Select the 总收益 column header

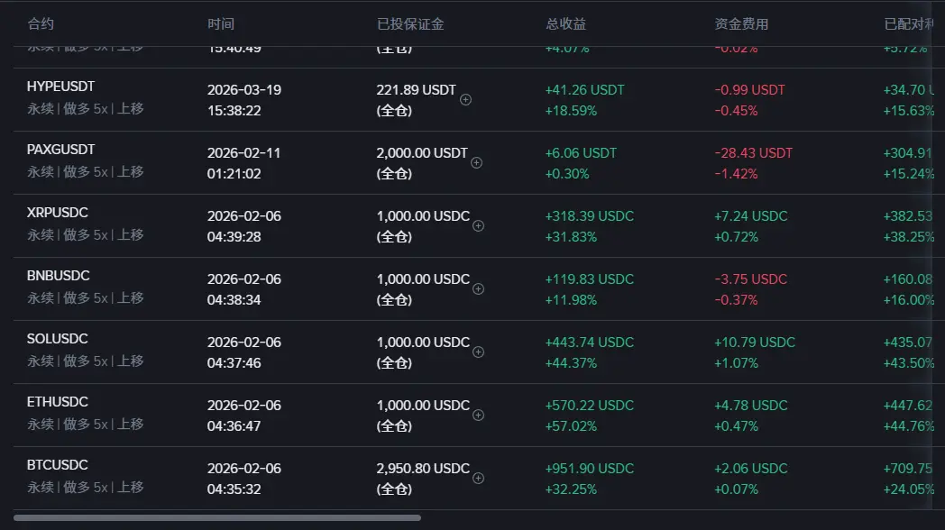click(x=566, y=24)
